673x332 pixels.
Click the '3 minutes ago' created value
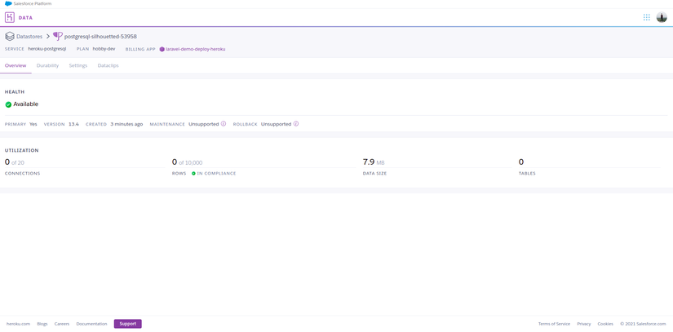(x=126, y=124)
